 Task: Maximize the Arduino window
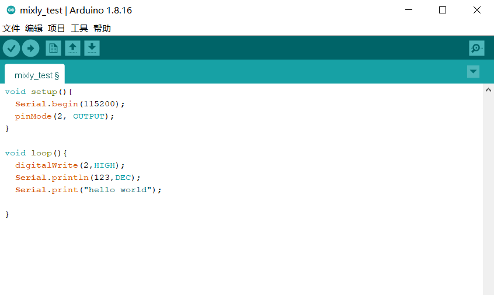tap(443, 11)
